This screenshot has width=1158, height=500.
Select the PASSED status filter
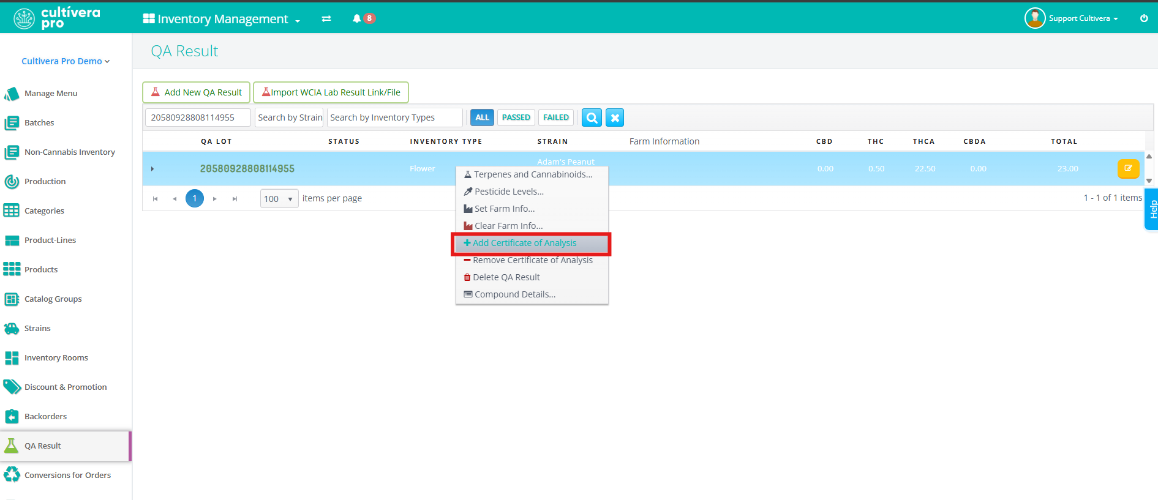click(x=516, y=118)
